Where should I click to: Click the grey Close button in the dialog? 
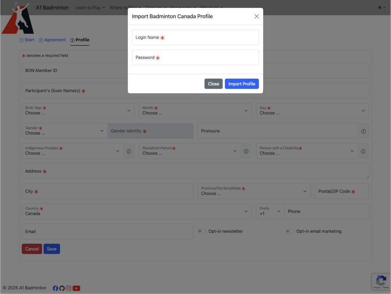(214, 84)
